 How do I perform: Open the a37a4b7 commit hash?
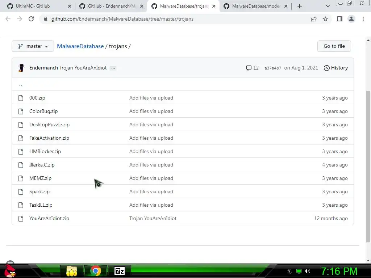[273, 68]
